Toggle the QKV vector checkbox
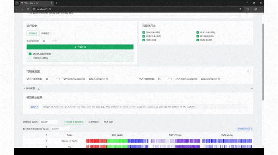This screenshot has width=278, height=155. (144, 32)
